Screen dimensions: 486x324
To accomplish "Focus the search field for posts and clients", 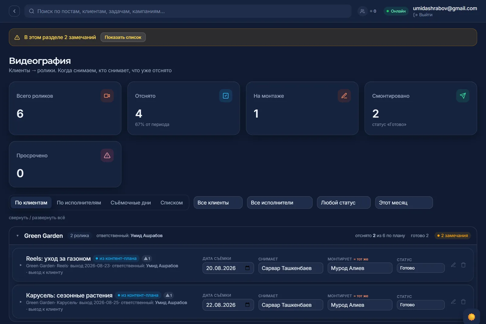I will click(x=188, y=11).
